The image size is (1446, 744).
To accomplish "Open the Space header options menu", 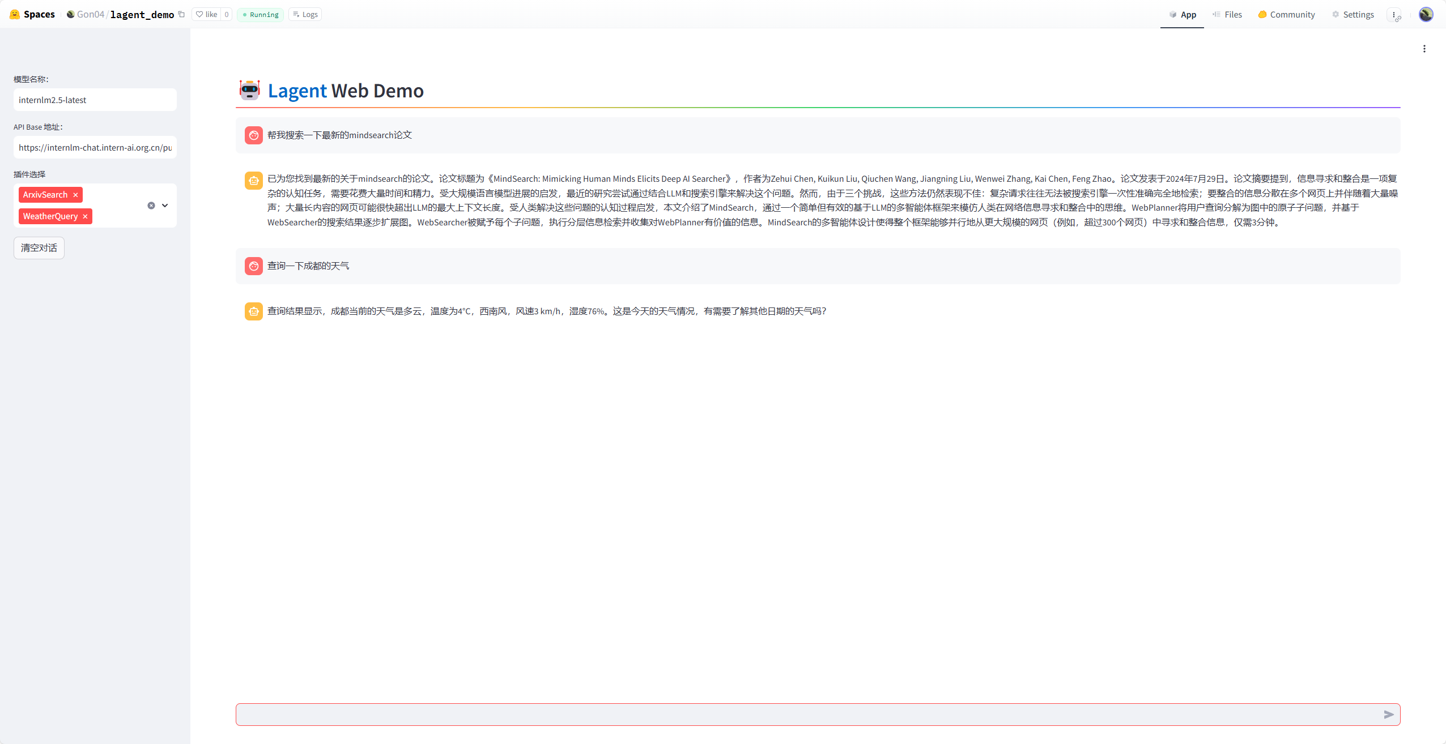I will coord(1394,14).
